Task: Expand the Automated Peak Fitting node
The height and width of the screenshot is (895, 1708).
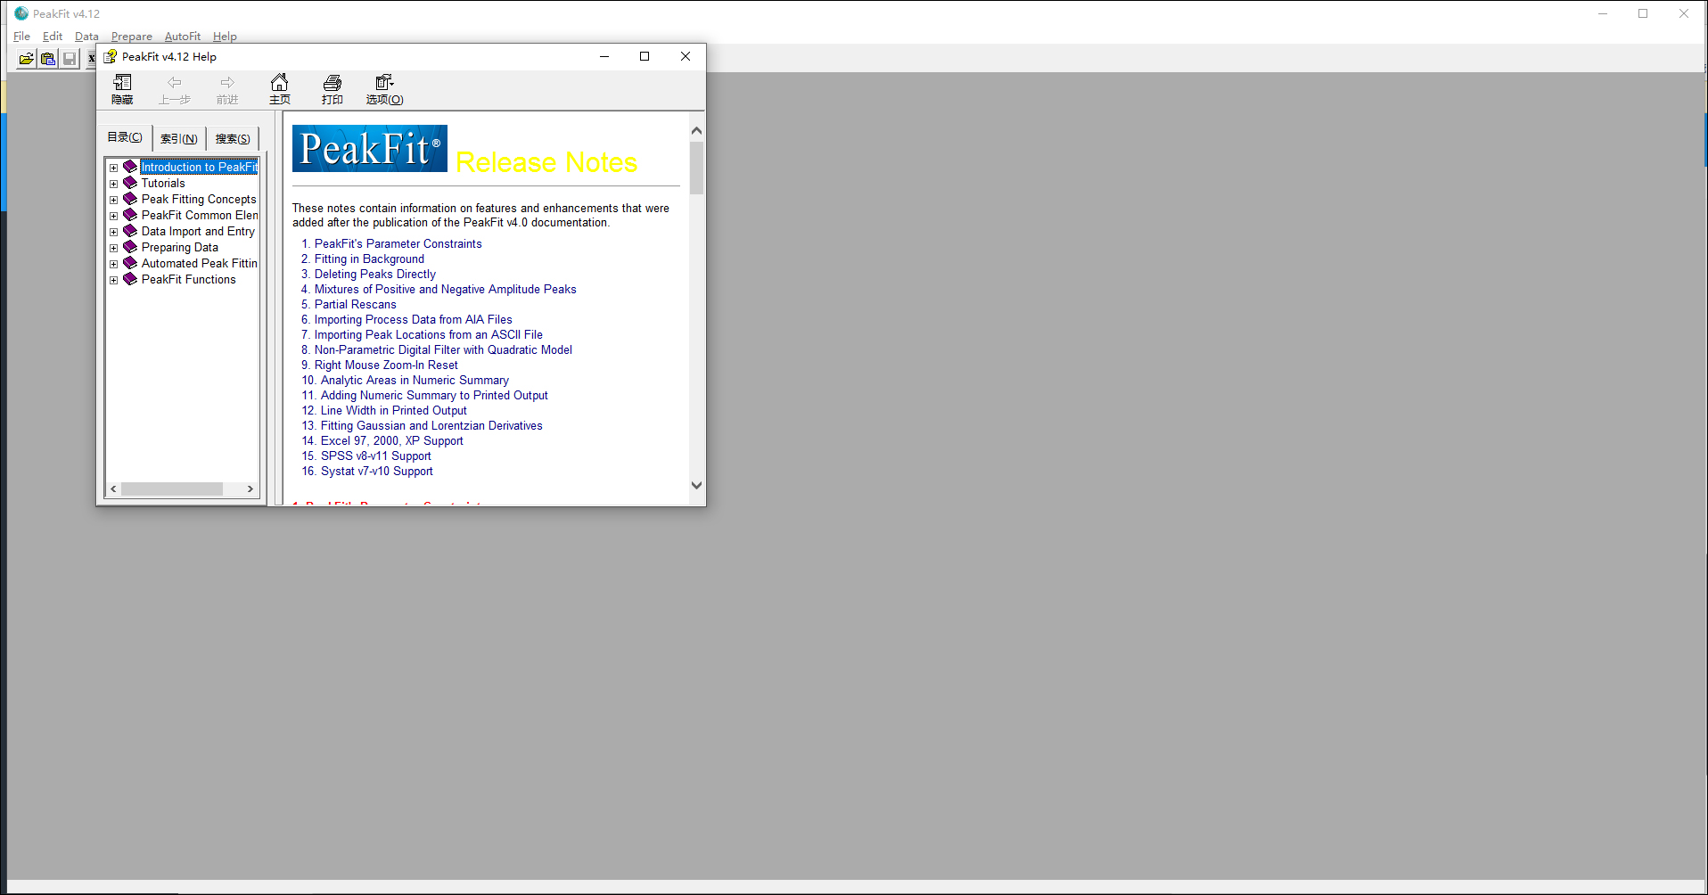Action: (x=114, y=264)
